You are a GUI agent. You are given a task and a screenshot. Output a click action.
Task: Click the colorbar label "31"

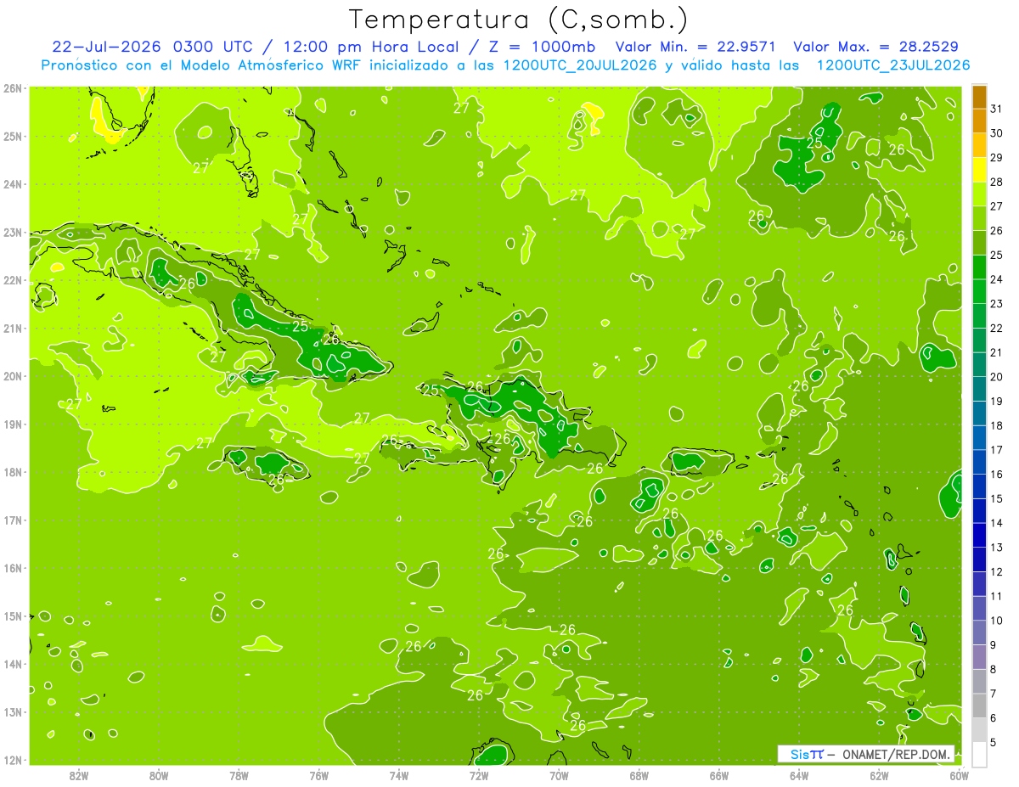[997, 109]
